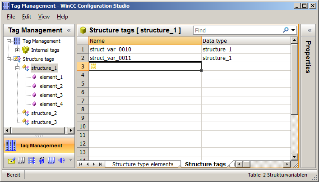Click the Name column header
This screenshot has width=319, height=182.
click(x=144, y=41)
